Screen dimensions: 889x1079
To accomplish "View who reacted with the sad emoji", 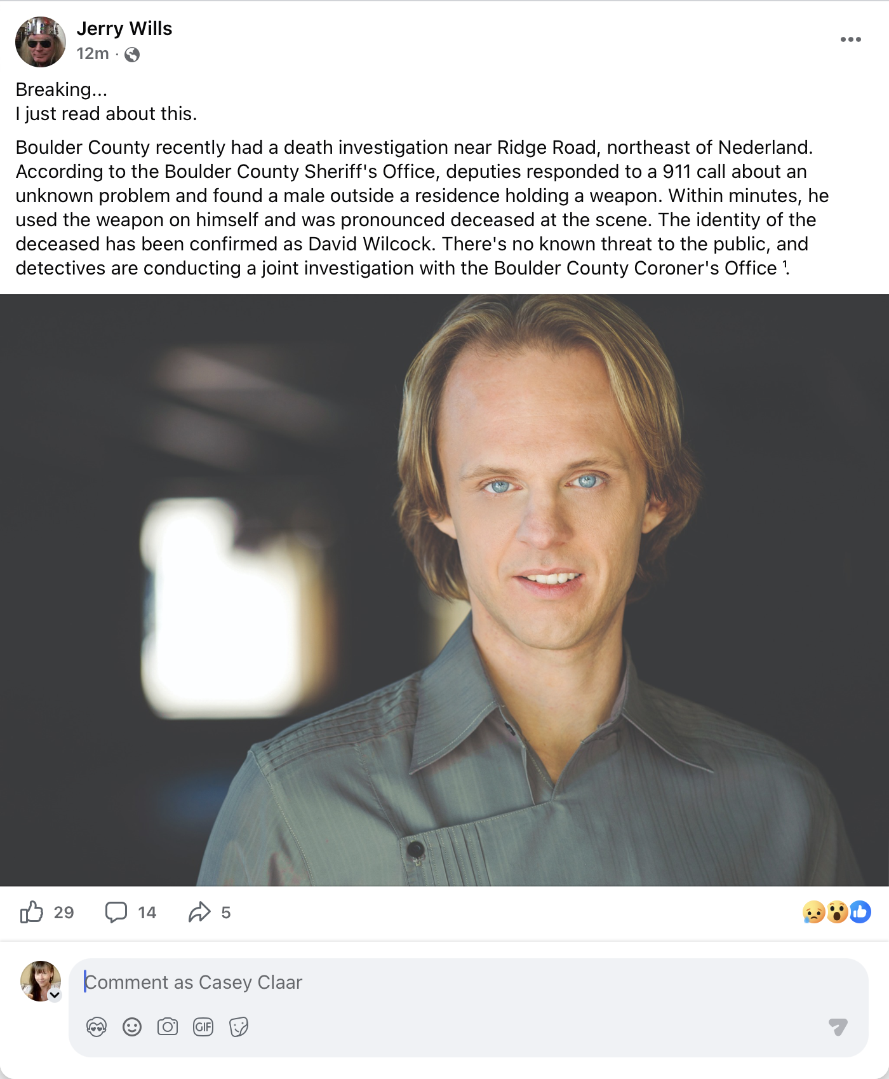I will click(x=813, y=913).
